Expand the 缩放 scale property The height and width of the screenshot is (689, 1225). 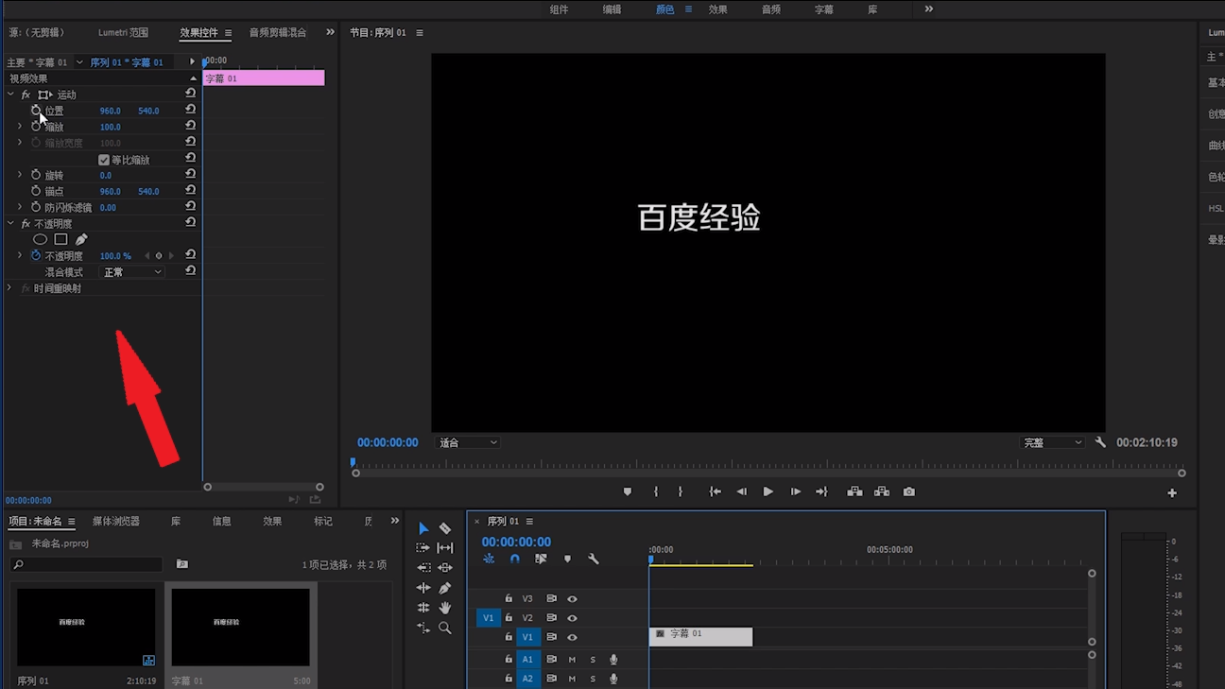20,126
